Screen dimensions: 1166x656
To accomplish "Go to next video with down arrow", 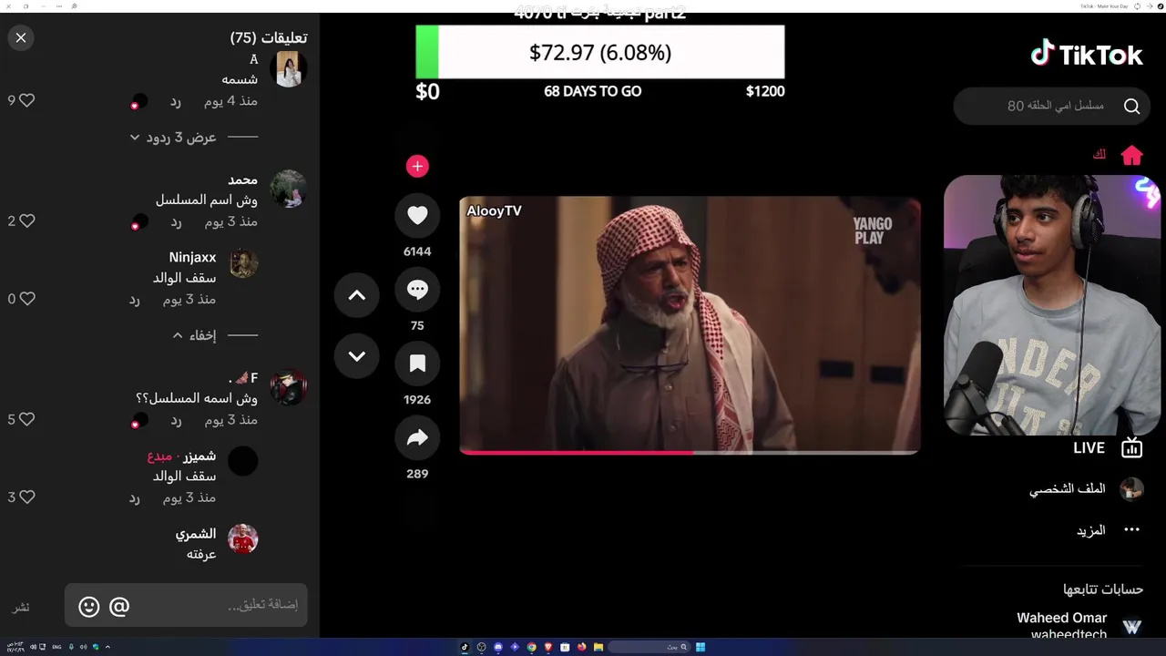I will coord(357,356).
